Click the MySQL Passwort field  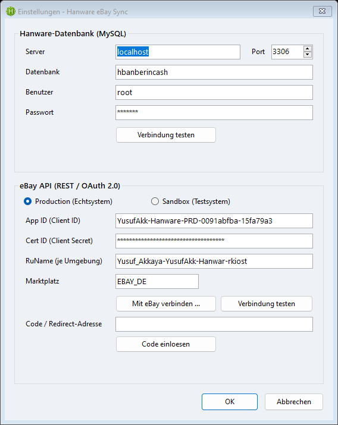pos(214,112)
